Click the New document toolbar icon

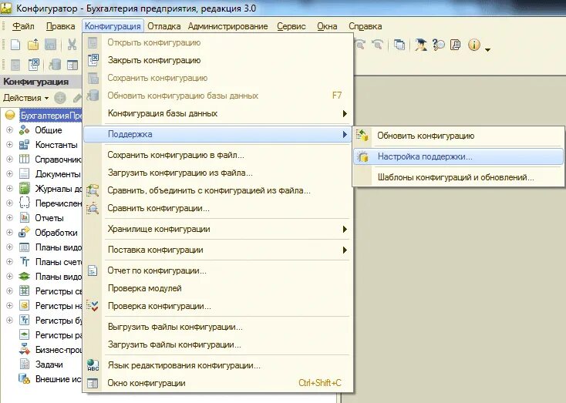[x=15, y=45]
